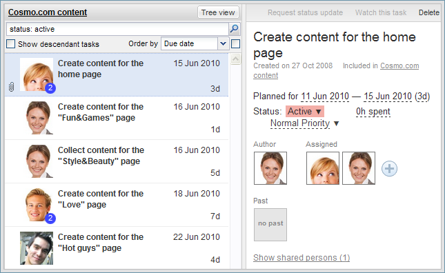Image resolution: width=445 pixels, height=273 pixels.
Task: Click avatar on the "Hot guys" task row
Action: tap(37, 248)
